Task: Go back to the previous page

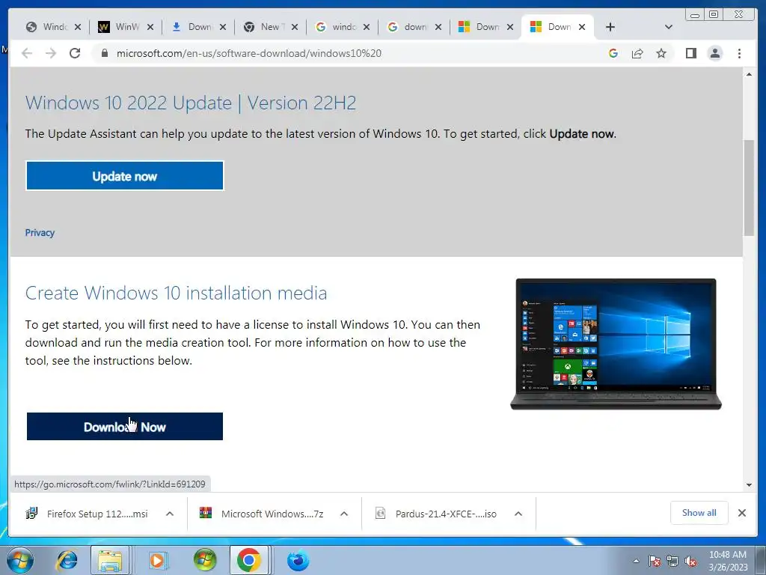Action: (27, 53)
